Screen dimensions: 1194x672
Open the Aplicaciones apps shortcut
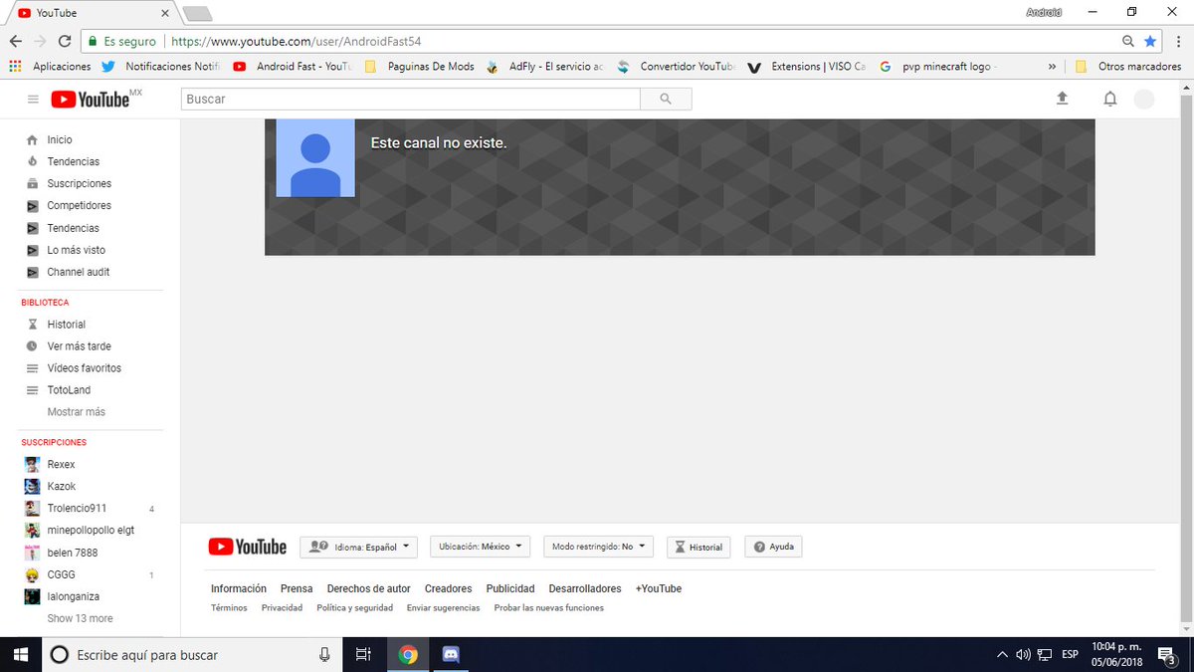pos(51,67)
